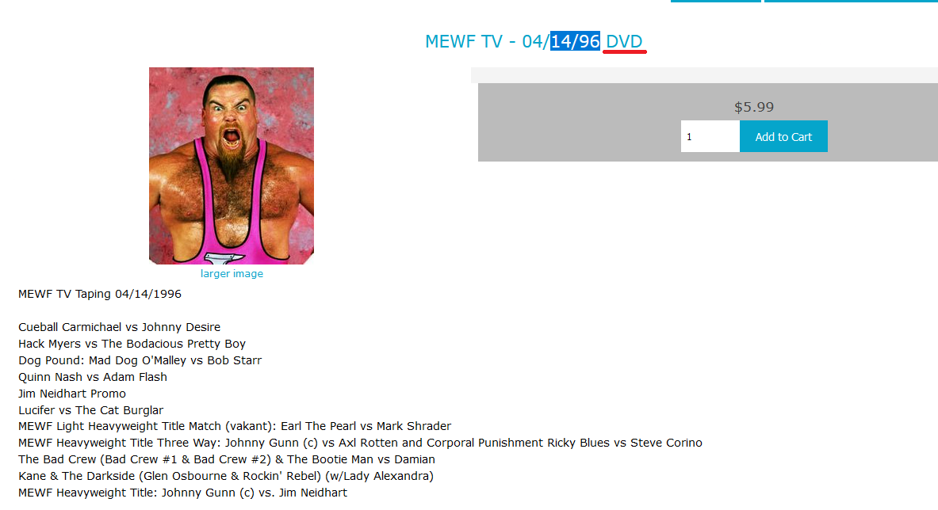Click the Light Heavyweight Title Match line

tap(235, 426)
